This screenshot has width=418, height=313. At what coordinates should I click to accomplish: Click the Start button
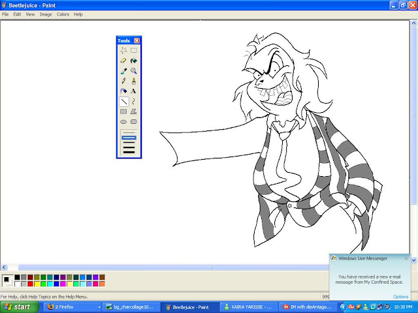point(19,307)
